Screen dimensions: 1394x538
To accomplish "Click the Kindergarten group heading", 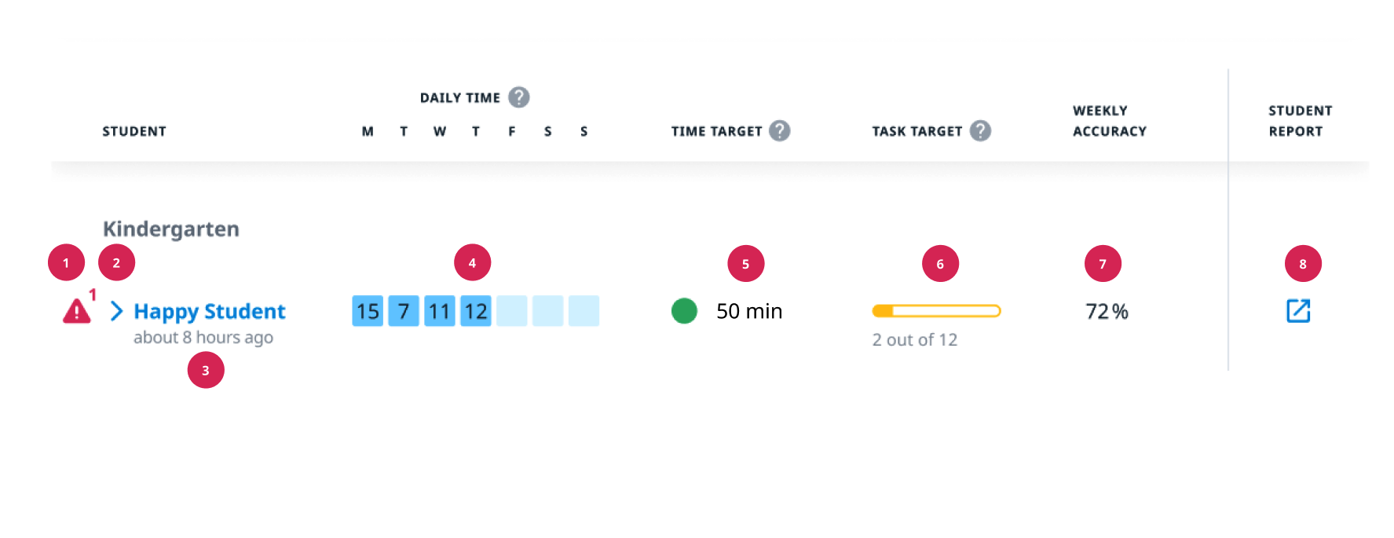I will point(171,229).
